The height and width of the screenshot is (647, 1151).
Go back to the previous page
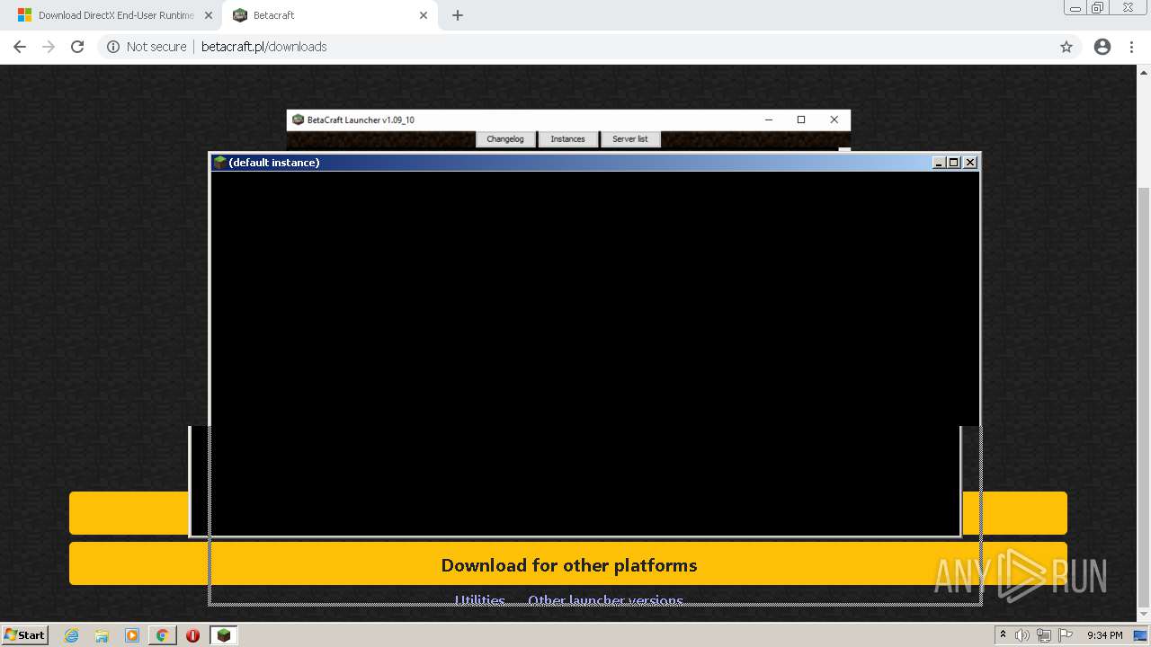click(20, 47)
